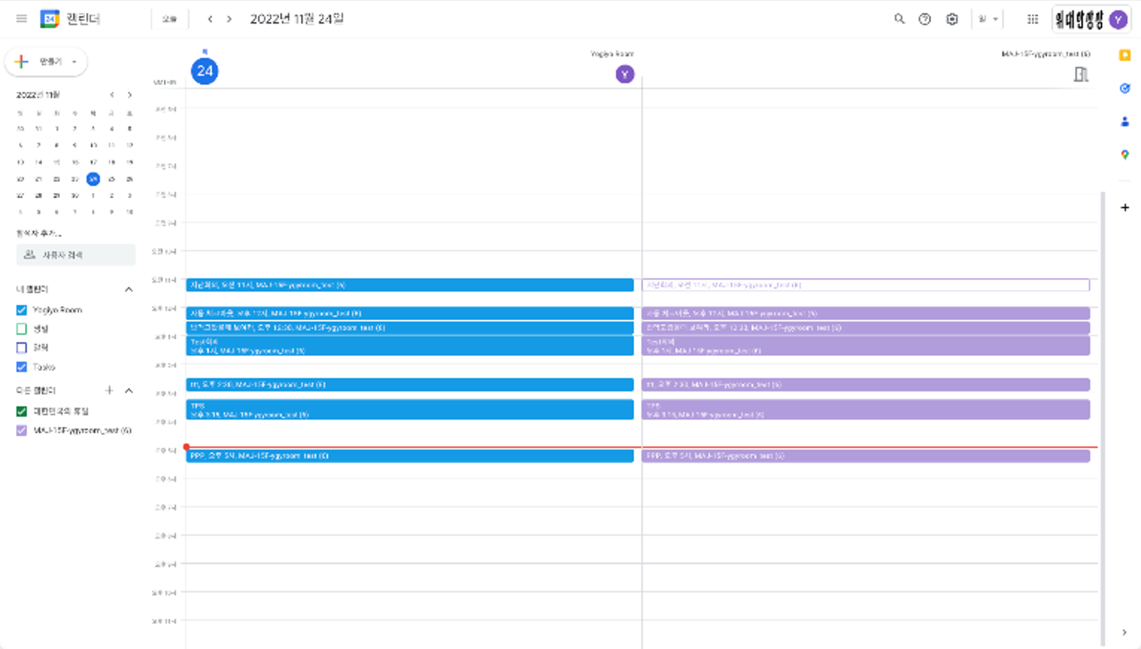Open purple Test회의 event in MAJ-15F column
Viewport: 1141px width, 649px height.
pos(866,346)
